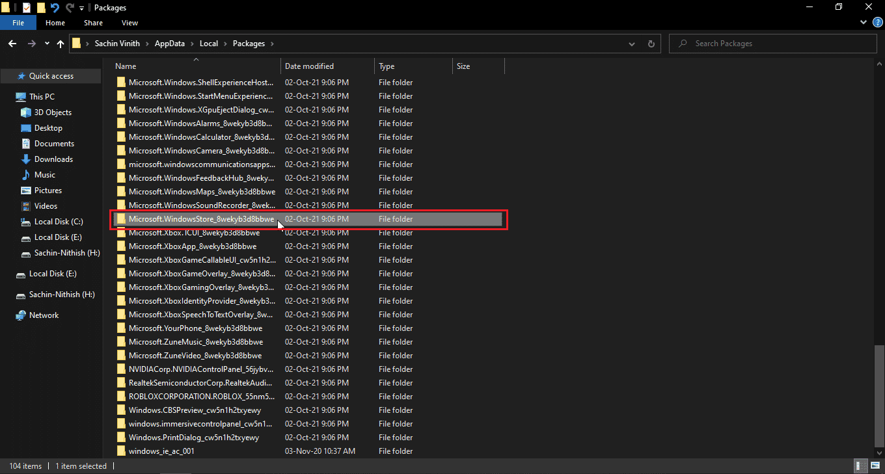This screenshot has height=474, width=885.
Task: Click Undo in the quick access toolbar
Action: (55, 8)
